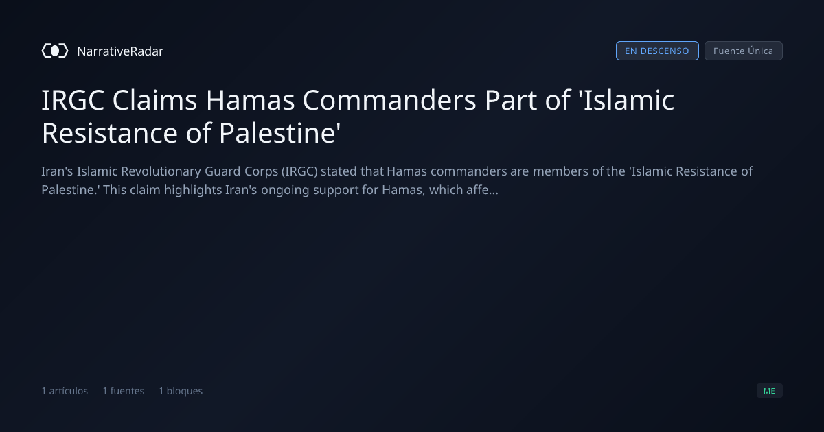Image resolution: width=824 pixels, height=432 pixels.
Task: Click the Fuente Única badge
Action: coord(744,51)
